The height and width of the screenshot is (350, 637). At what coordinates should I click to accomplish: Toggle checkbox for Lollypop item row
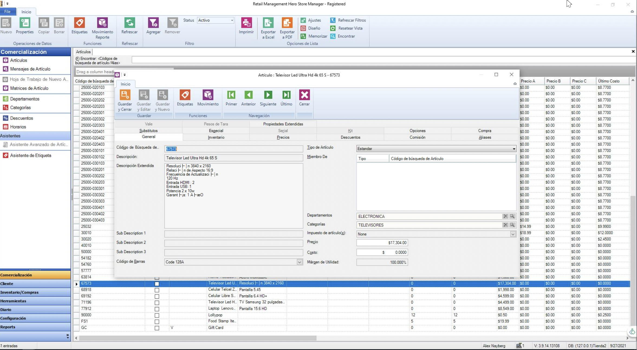[157, 315]
